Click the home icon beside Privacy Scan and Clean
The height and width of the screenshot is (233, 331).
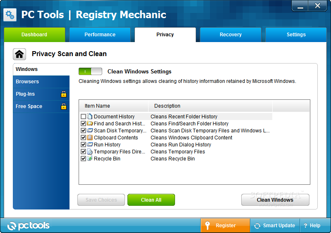coord(19,54)
